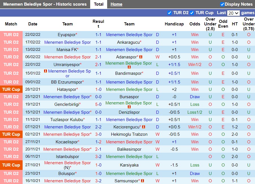Click TUR Cup label on 28/12/21 row

11,89
